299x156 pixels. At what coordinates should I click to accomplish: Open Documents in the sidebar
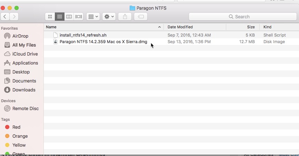24,81
